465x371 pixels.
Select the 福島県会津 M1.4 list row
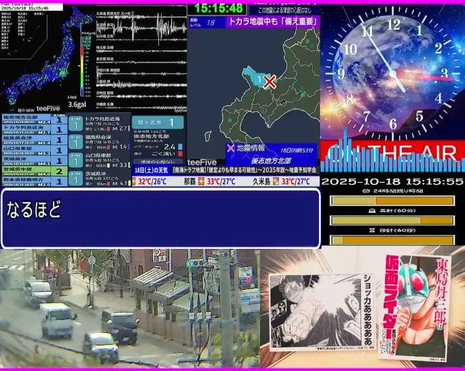35,140
